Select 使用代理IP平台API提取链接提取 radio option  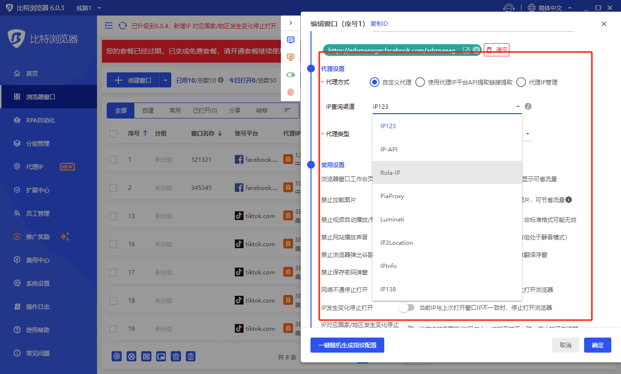coord(420,82)
